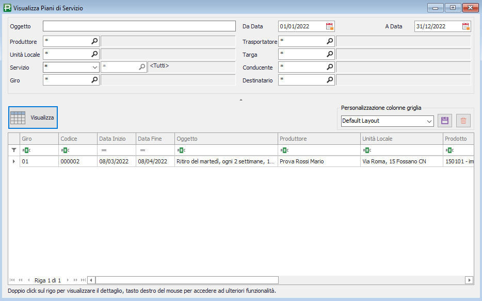Collapse the filter panel with the arrow
482x301 pixels.
point(240,99)
